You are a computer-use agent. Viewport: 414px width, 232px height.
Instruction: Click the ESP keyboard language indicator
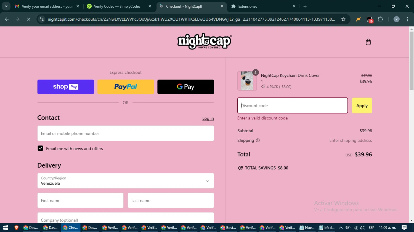[x=371, y=228]
